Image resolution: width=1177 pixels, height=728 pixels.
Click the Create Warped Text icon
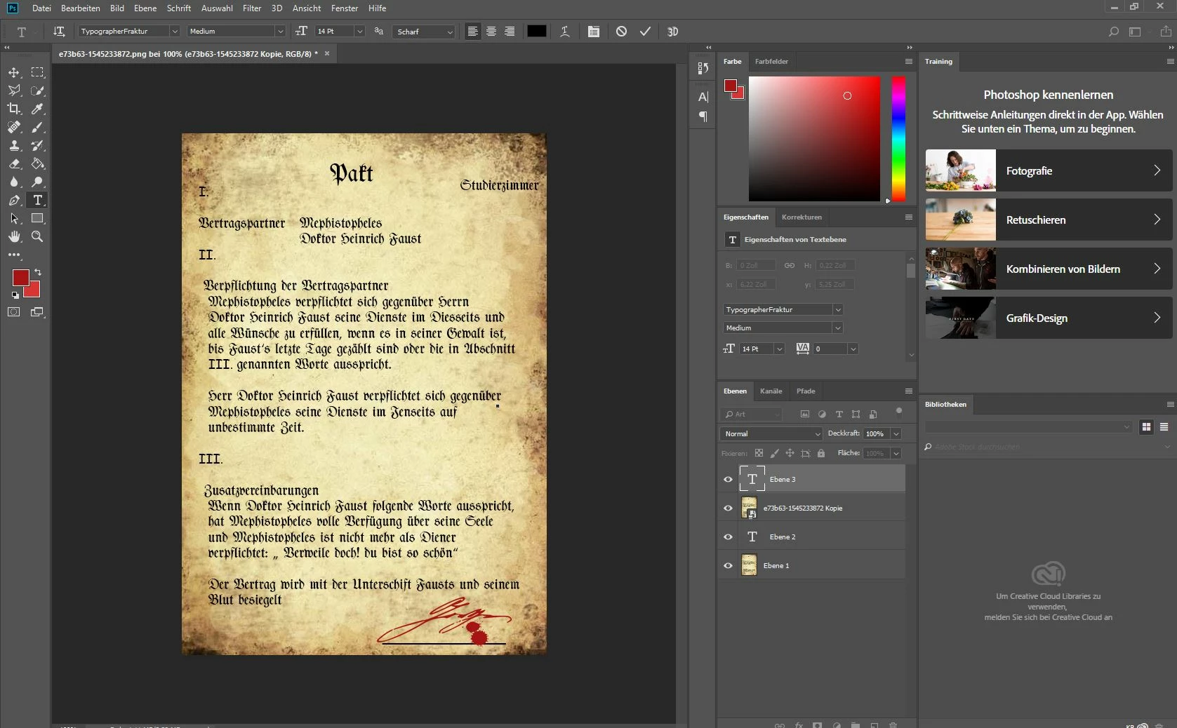(x=564, y=32)
